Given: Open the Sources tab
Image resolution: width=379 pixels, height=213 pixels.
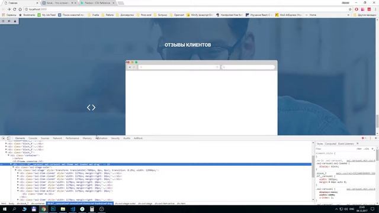Looking at the screenshot, I should pos(45,138).
